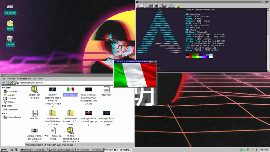Click the back arrow in the file manager toolbar

point(3,82)
